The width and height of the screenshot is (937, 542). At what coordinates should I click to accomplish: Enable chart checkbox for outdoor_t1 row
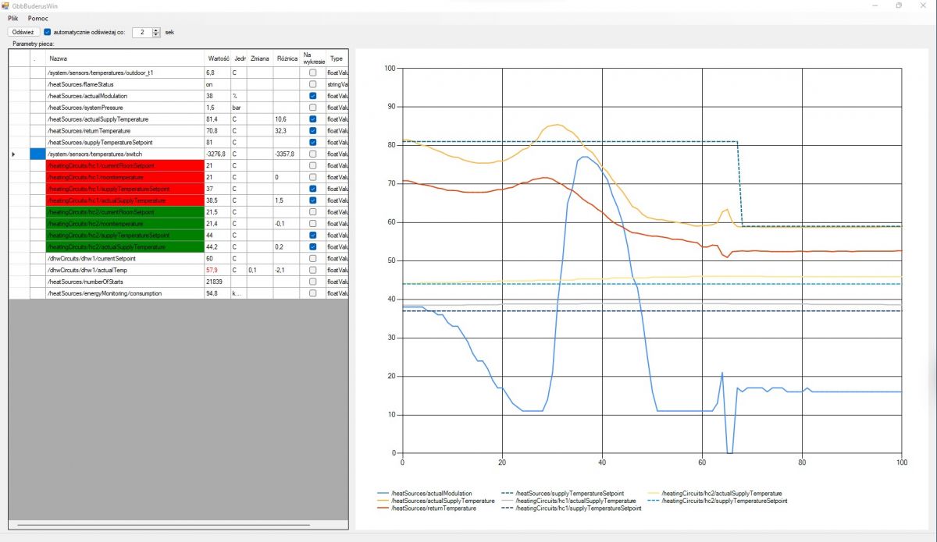(313, 73)
